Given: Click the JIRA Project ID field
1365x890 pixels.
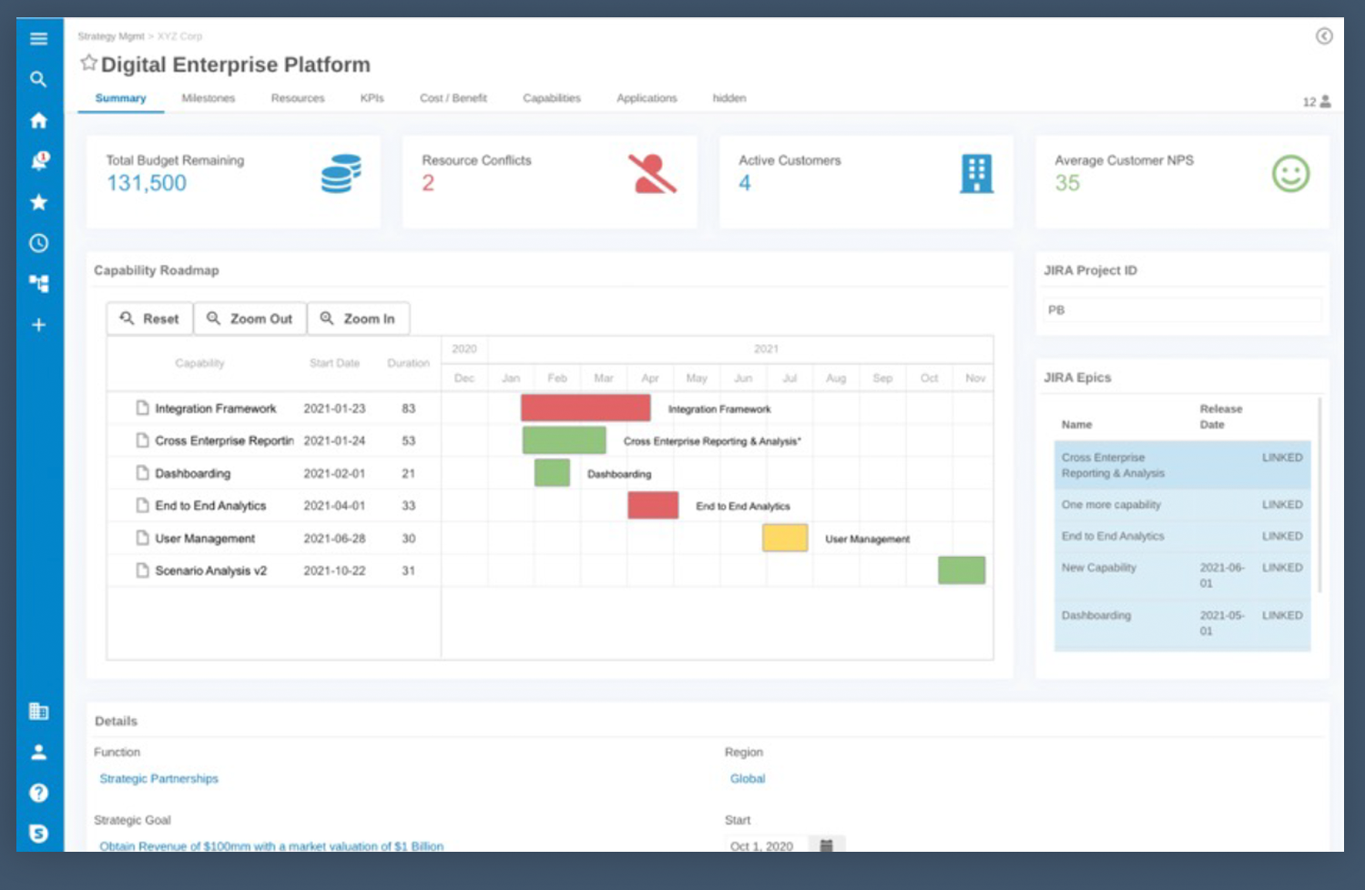Looking at the screenshot, I should pos(1181,310).
